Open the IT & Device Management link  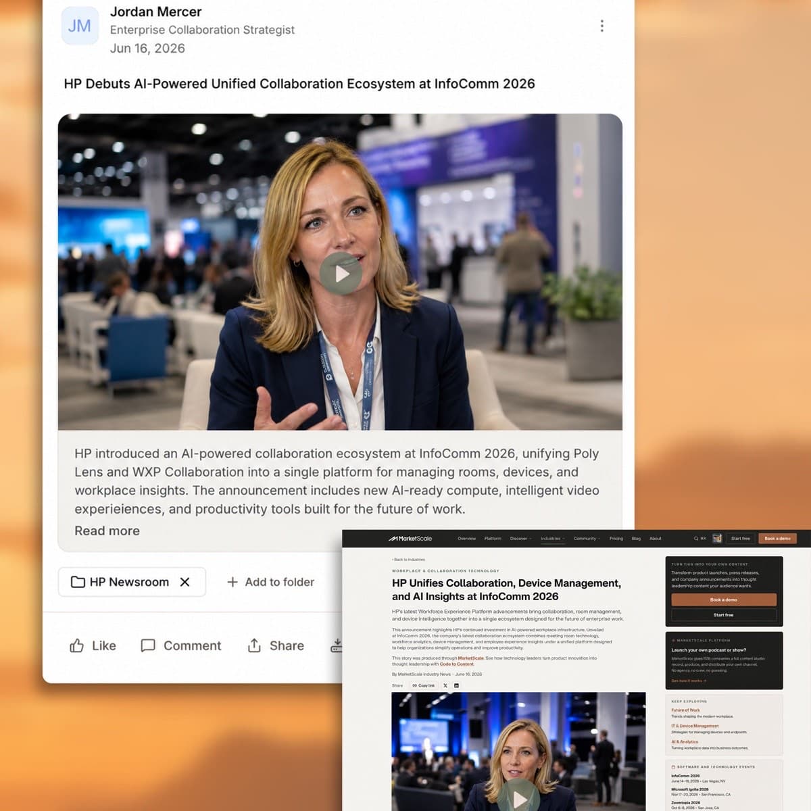tap(695, 726)
